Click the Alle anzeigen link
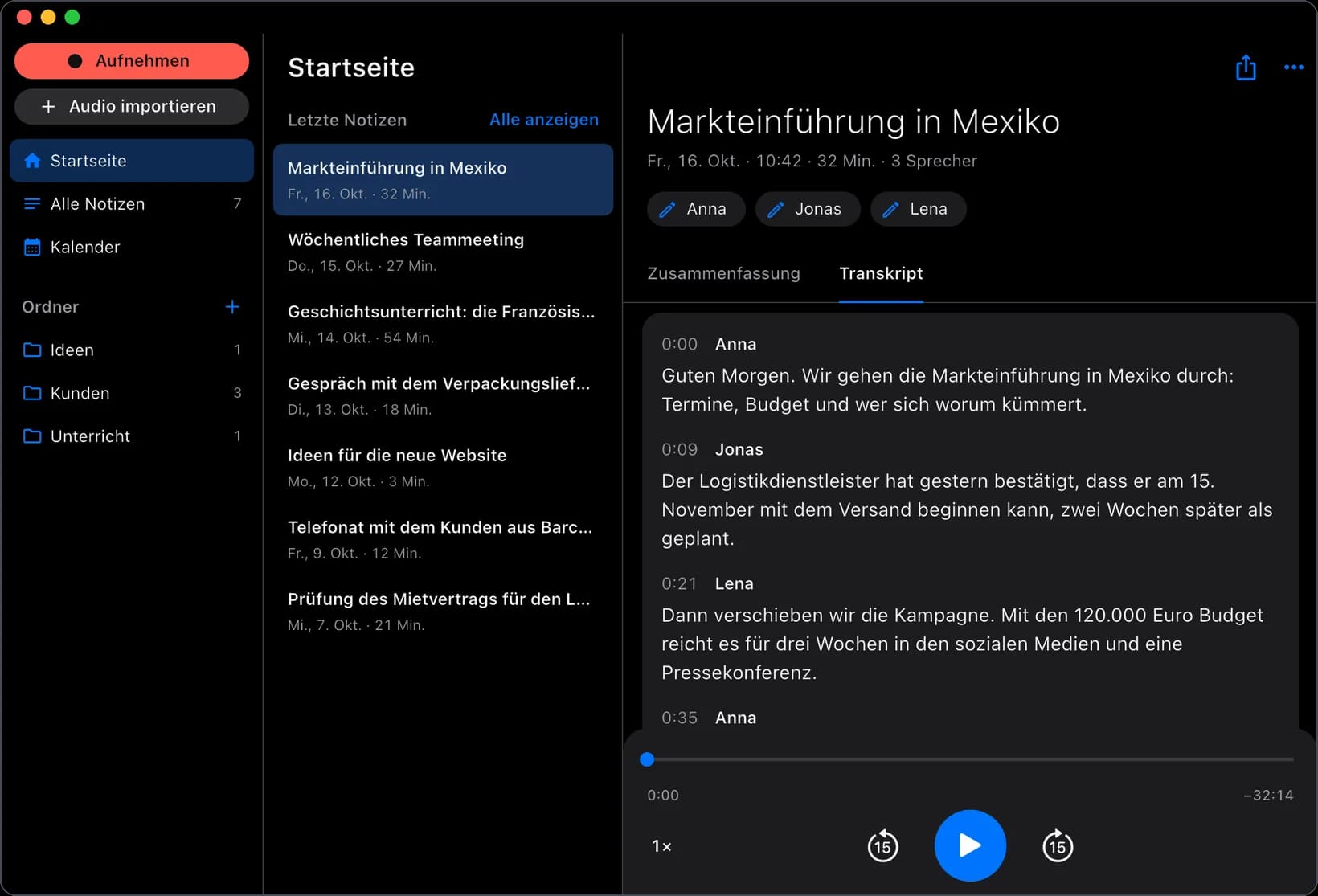The width and height of the screenshot is (1318, 896). [544, 120]
